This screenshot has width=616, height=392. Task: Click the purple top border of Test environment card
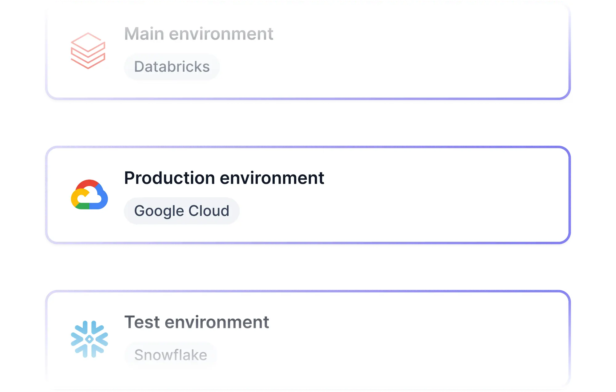click(x=308, y=290)
